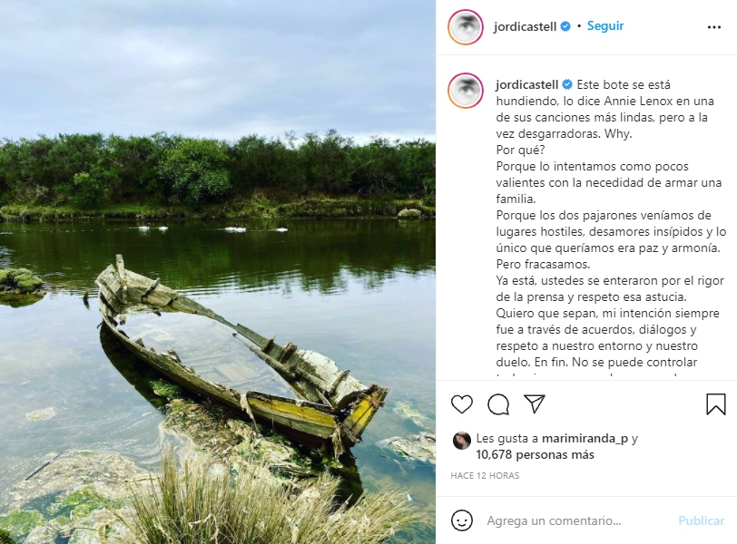The width and height of the screenshot is (737, 544).
Task: Click the header profile avatar of jordicastell
Action: [466, 27]
